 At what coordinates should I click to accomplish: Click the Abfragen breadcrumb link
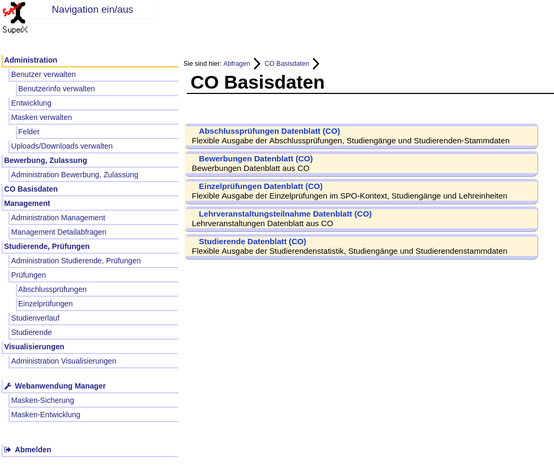pyautogui.click(x=236, y=64)
